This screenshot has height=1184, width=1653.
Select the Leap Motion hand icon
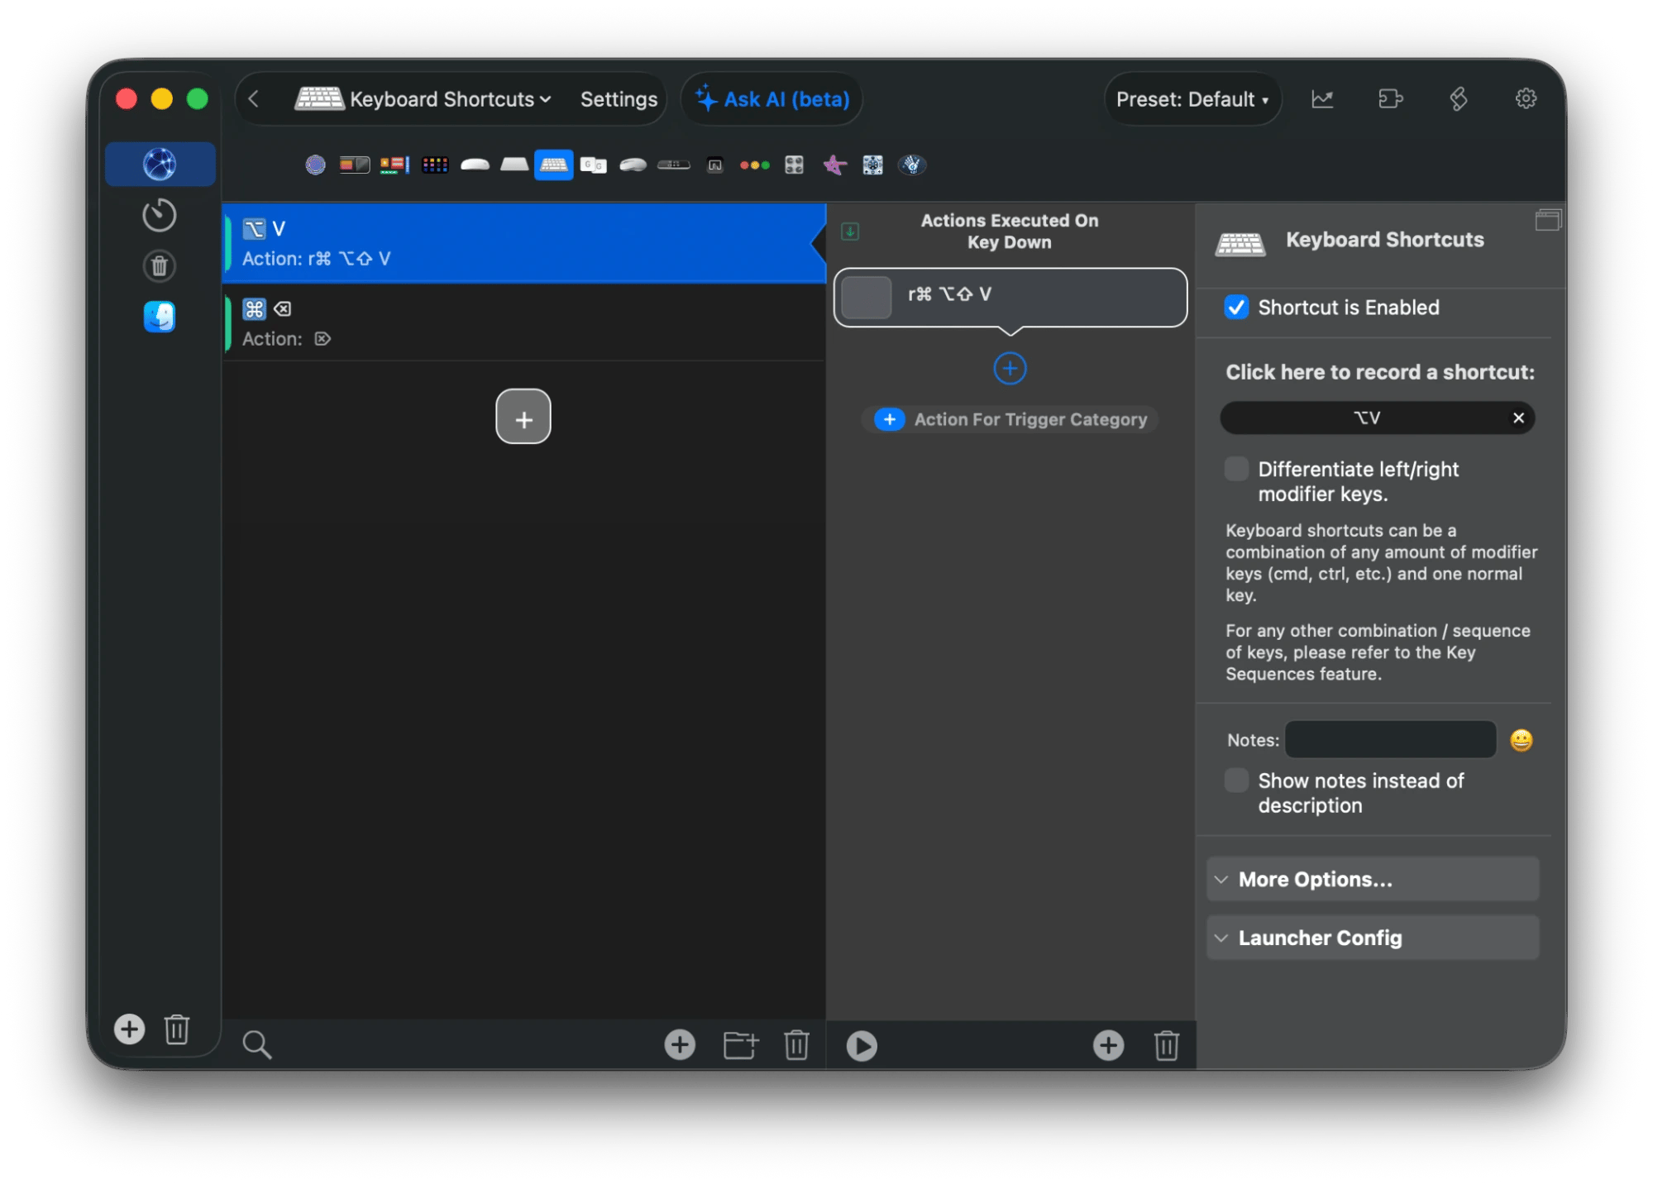coord(912,165)
